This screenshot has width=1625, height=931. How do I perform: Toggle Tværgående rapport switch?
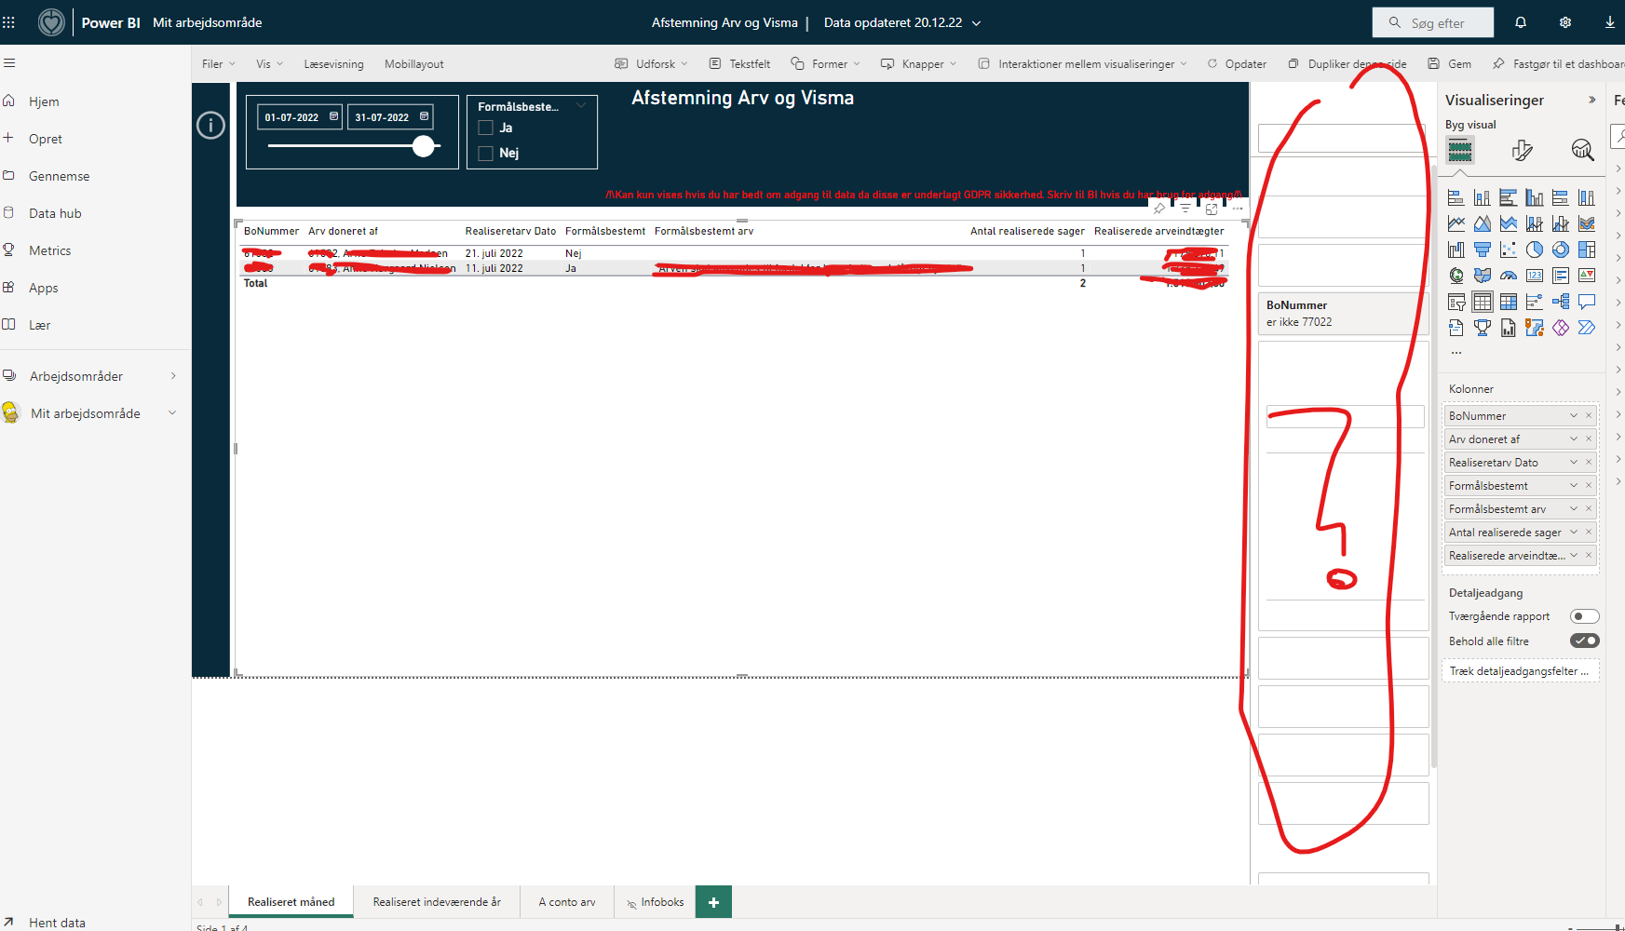pos(1584,616)
